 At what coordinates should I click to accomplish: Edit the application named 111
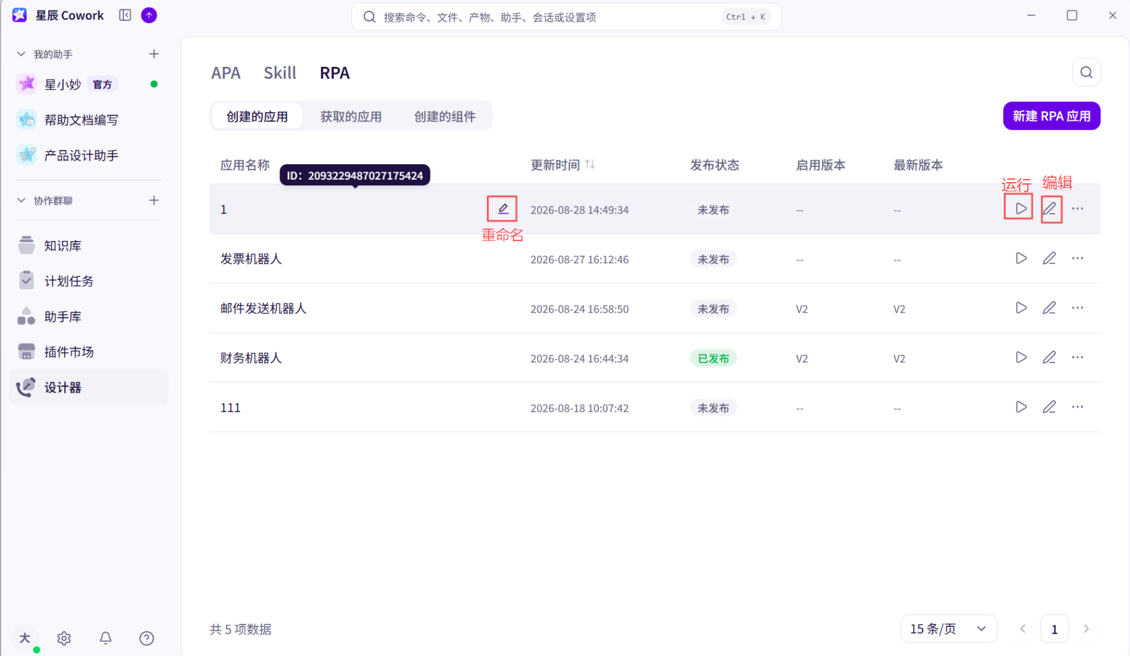(1049, 407)
